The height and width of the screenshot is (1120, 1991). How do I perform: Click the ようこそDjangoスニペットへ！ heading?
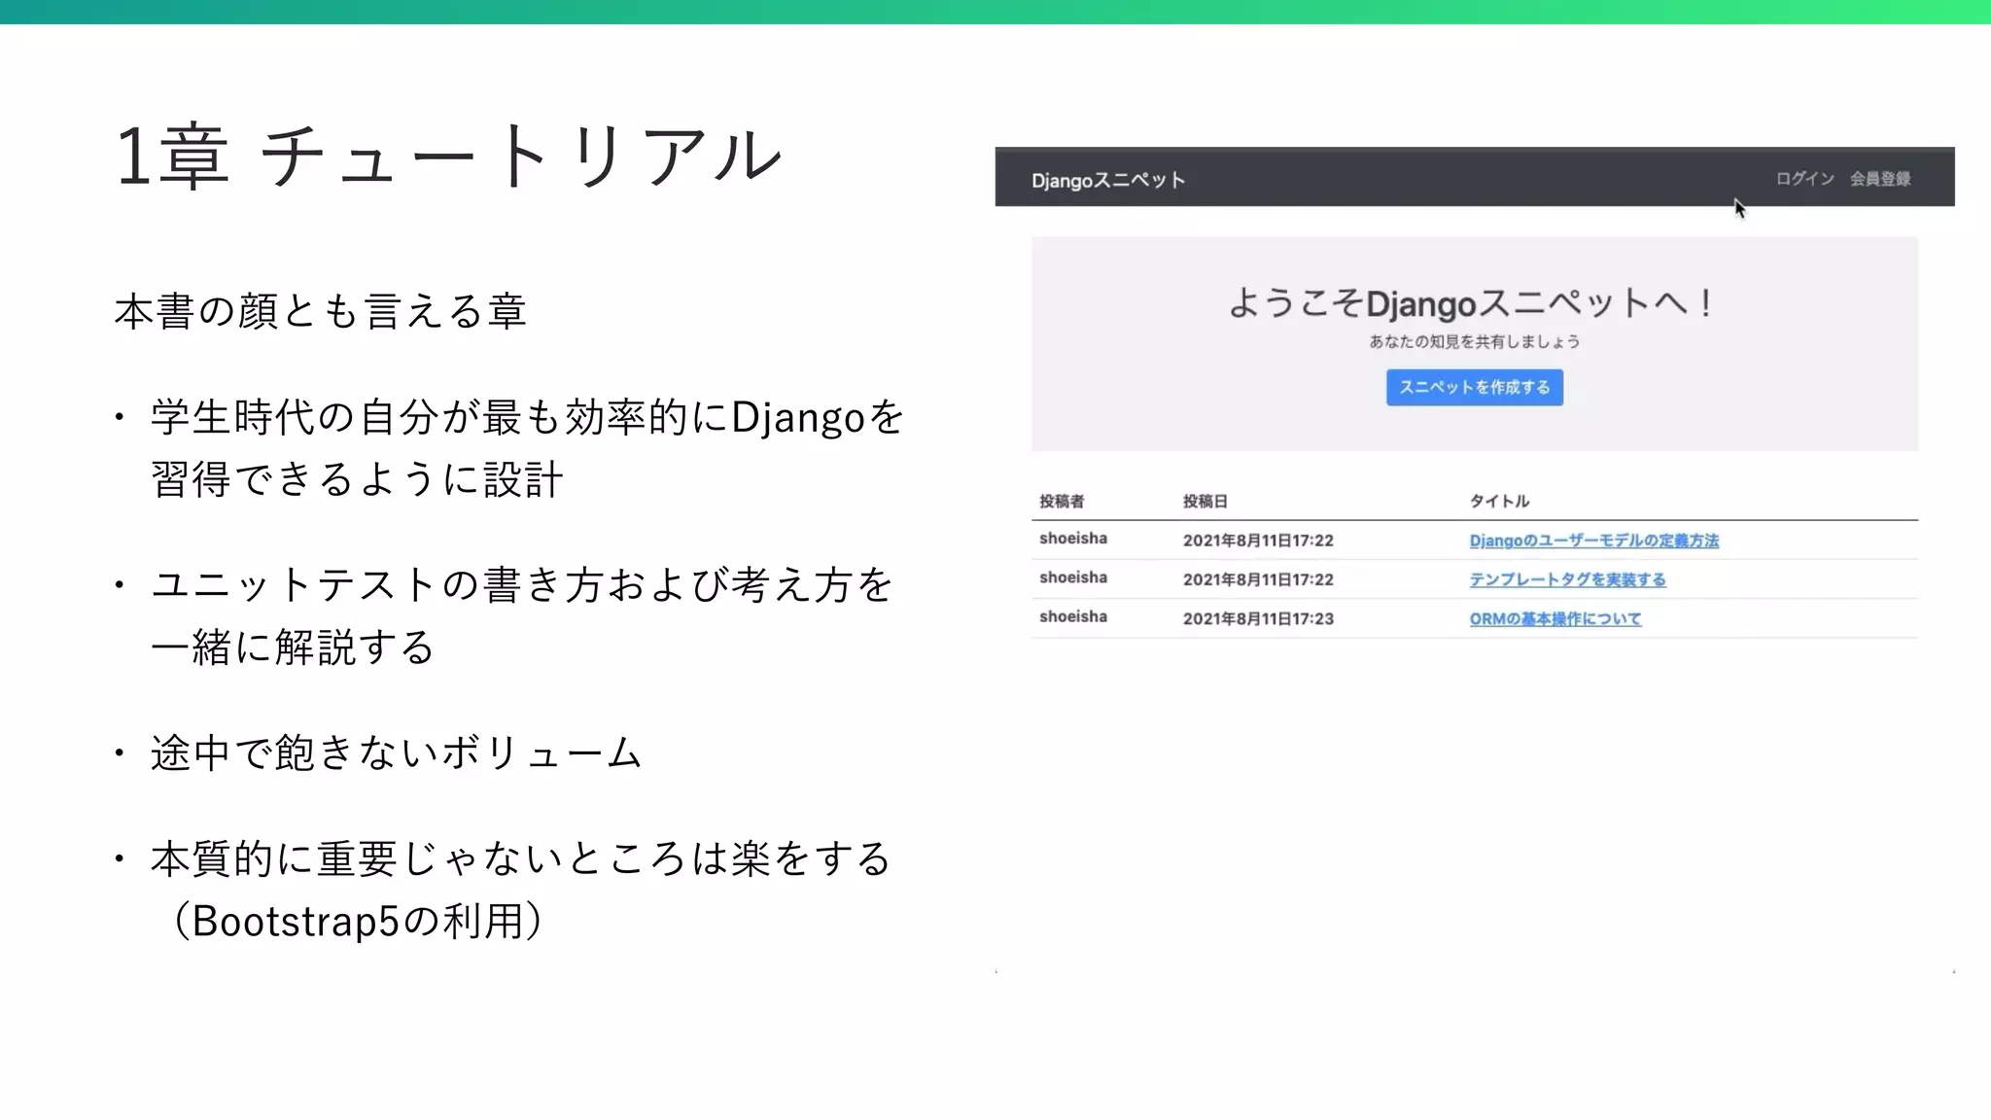click(x=1474, y=303)
